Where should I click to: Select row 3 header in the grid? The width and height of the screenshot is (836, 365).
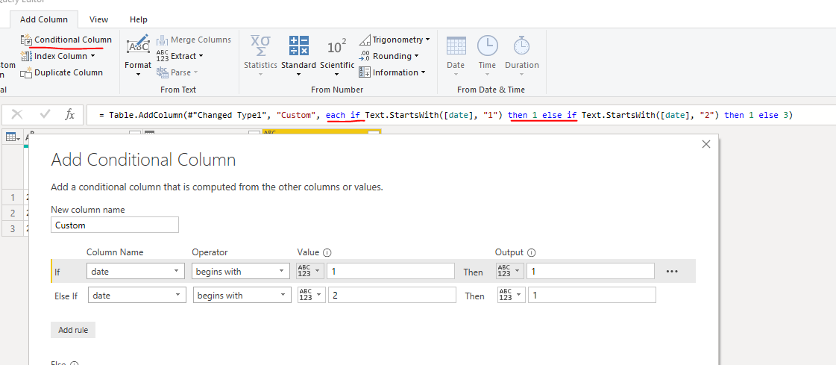(x=12, y=229)
